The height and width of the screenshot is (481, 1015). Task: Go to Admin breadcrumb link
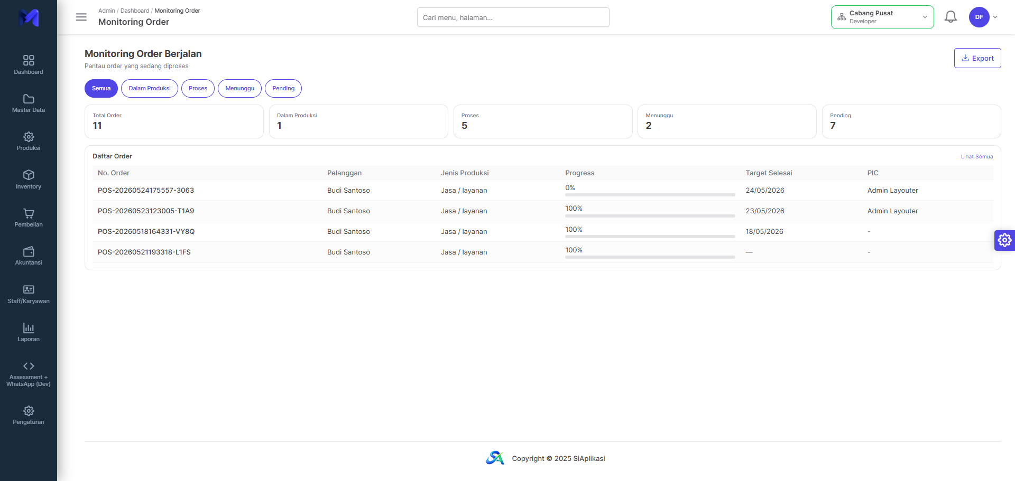click(107, 11)
